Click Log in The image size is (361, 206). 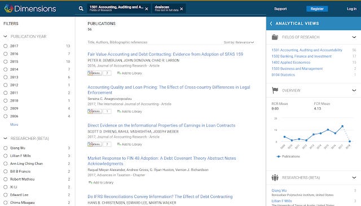click(351, 9)
